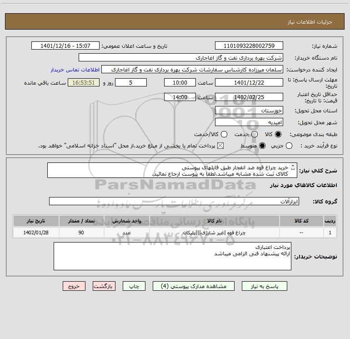Image resolution: width=350 pixels, height=339 pixels.
Task: Click the خروج exit button
Action: 74,286
